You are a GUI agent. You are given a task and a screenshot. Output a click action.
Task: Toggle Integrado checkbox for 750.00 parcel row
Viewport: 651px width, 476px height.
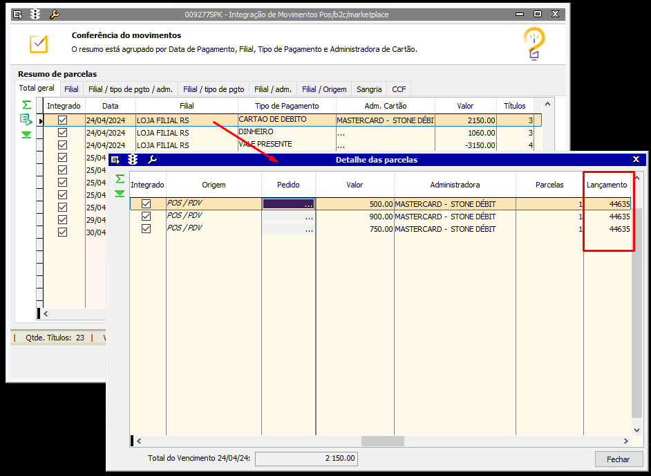[x=146, y=228]
